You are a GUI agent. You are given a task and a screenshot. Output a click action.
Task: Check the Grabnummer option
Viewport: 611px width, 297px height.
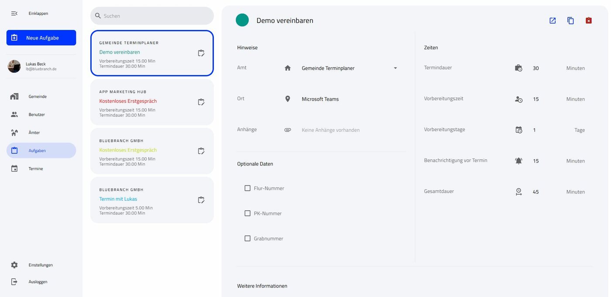coord(247,238)
